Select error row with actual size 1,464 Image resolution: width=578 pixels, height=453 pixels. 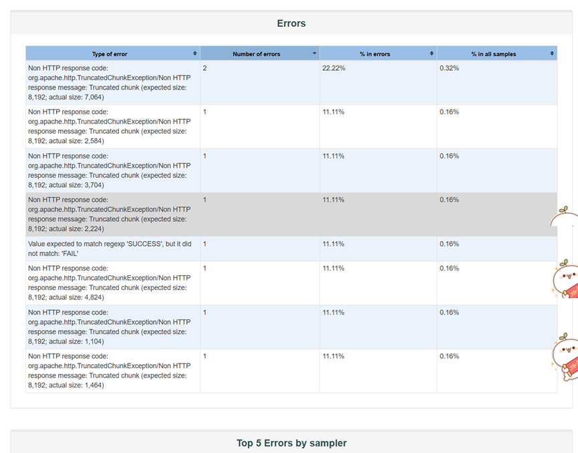coord(291,371)
